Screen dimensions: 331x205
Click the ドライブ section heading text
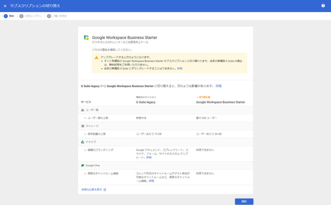click(91, 142)
